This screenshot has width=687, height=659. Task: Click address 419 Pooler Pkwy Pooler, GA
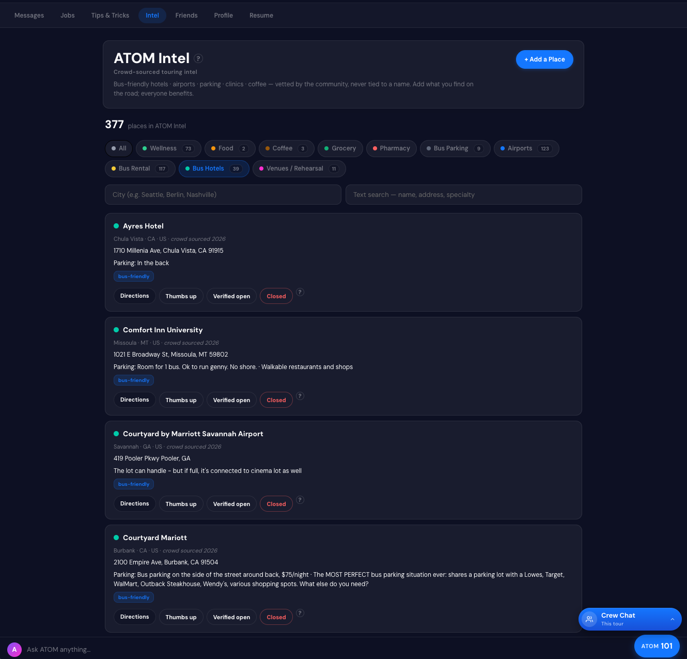(152, 458)
